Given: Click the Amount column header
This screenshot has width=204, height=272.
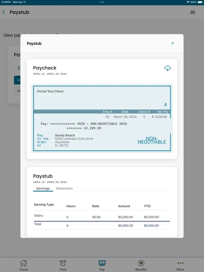Looking at the screenshot, I should [x=124, y=206].
